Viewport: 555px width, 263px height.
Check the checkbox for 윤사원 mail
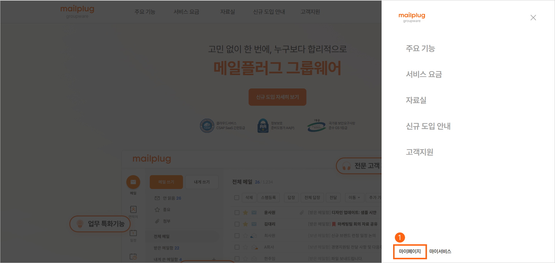237,213
